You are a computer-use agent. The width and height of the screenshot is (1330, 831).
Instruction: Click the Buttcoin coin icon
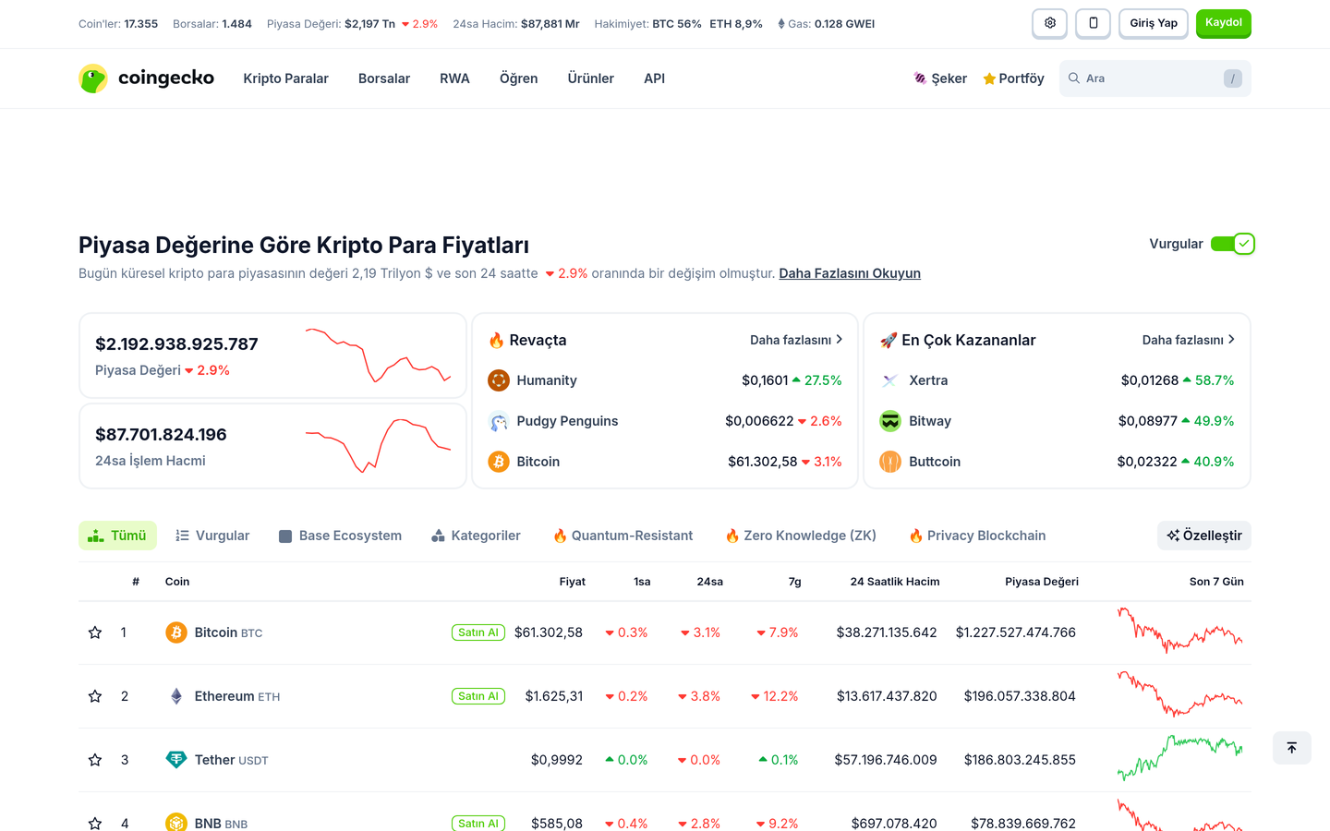[890, 462]
